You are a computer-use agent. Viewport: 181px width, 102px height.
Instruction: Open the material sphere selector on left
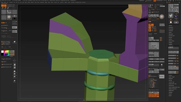tap(9, 18)
